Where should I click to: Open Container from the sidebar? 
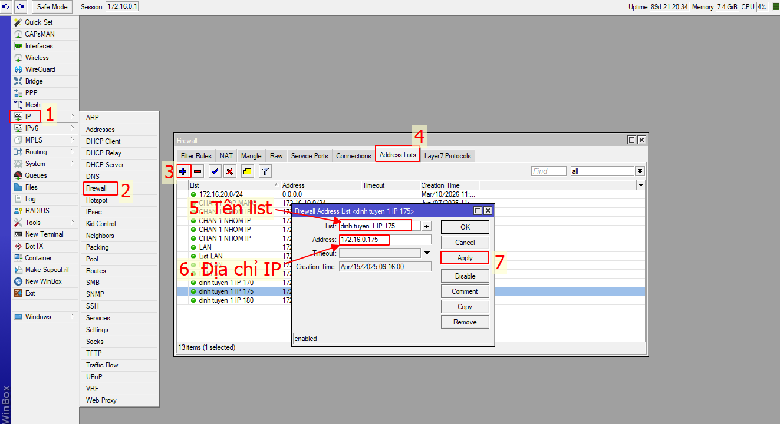coord(38,257)
